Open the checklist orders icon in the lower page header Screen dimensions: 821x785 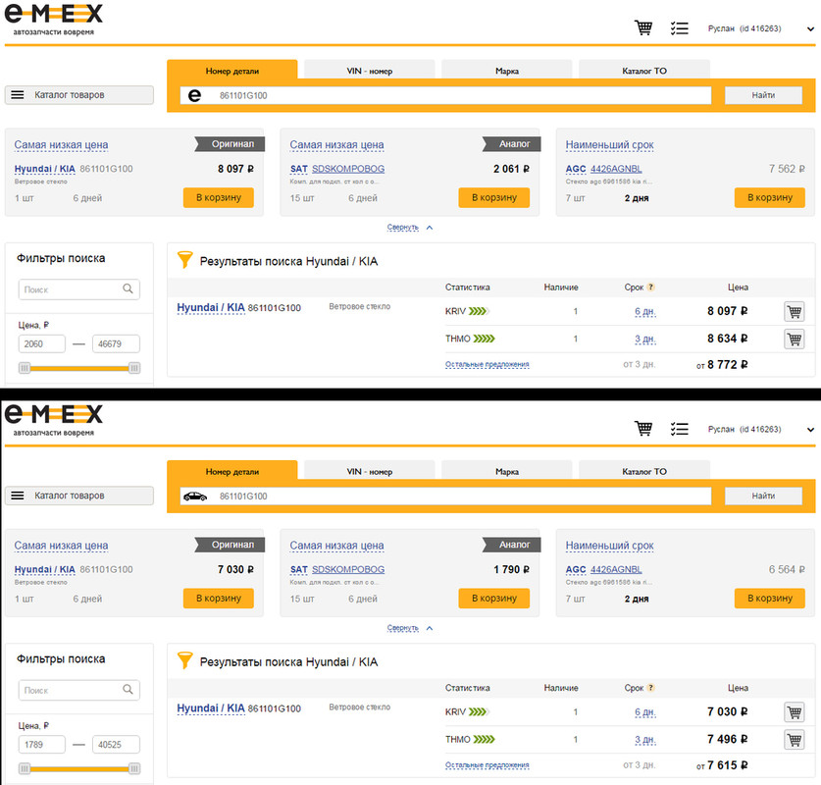tap(679, 430)
